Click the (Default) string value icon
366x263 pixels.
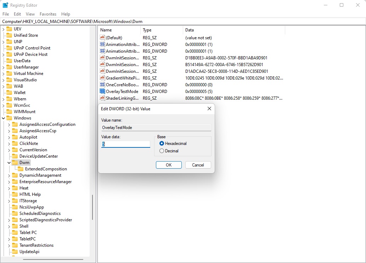click(x=102, y=37)
